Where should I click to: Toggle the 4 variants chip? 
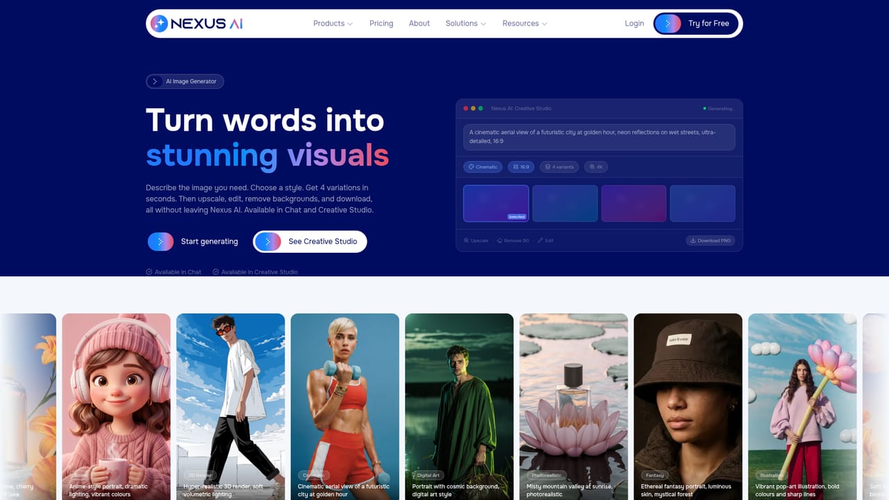pyautogui.click(x=560, y=167)
